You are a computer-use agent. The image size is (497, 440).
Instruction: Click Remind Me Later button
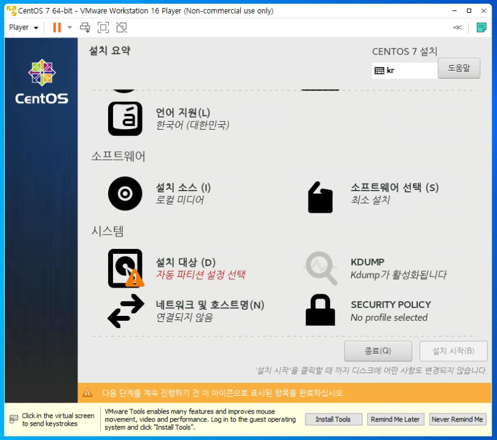pos(395,419)
